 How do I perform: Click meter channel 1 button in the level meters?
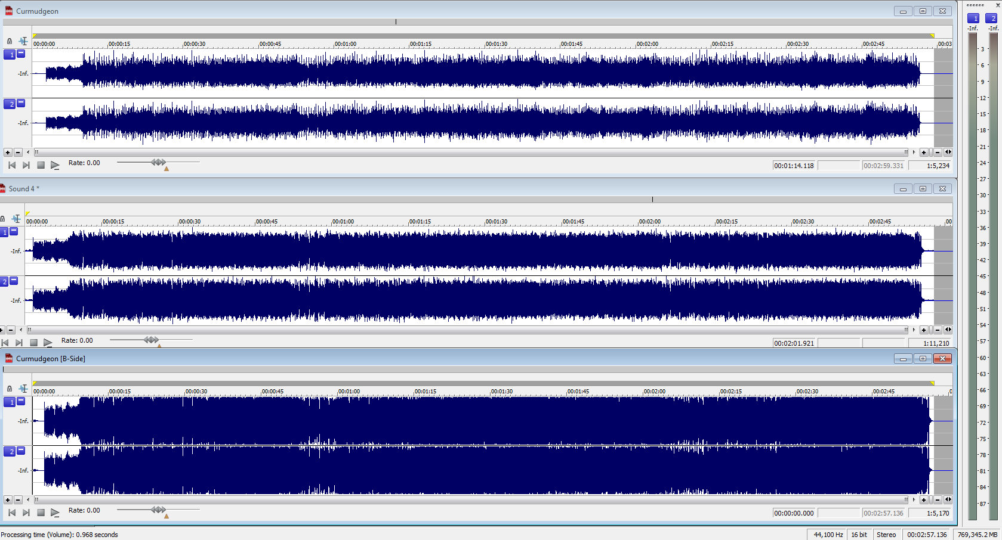click(x=973, y=18)
